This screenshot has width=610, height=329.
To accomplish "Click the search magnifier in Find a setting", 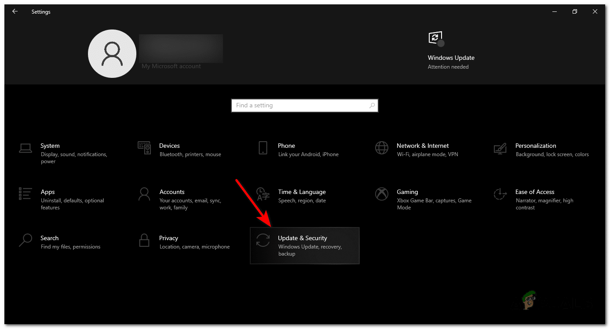I will [372, 106].
